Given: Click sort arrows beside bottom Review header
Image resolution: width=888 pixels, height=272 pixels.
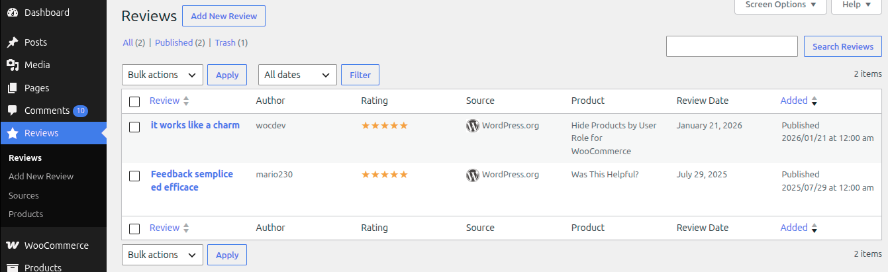Looking at the screenshot, I should tap(186, 228).
